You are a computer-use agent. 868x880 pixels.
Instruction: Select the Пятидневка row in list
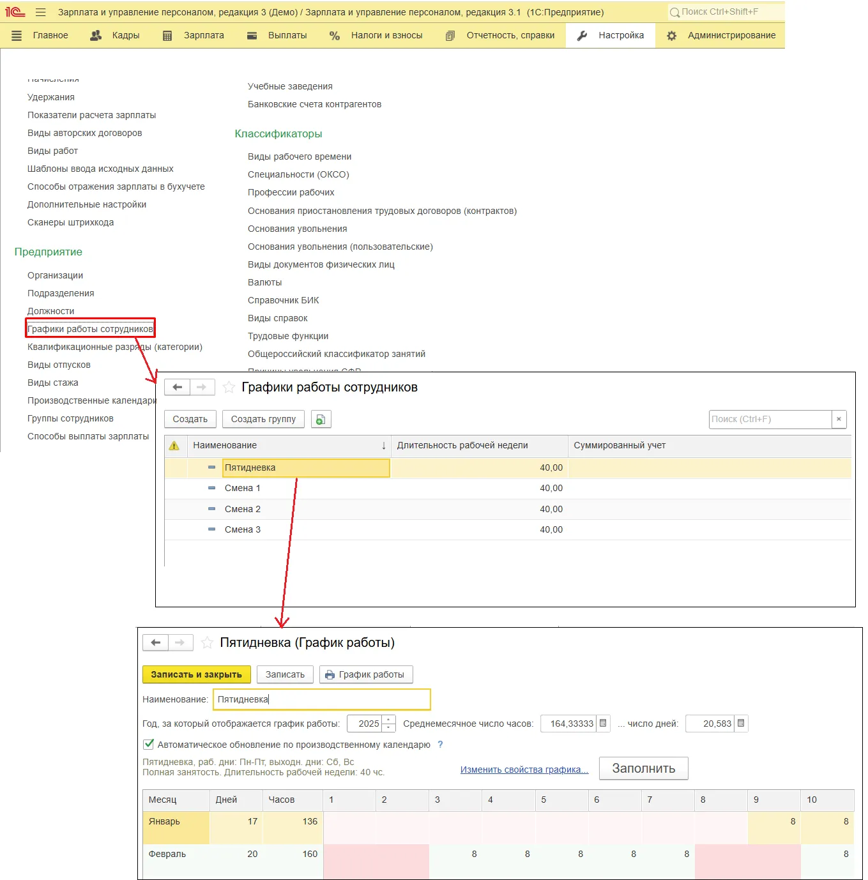pos(508,467)
